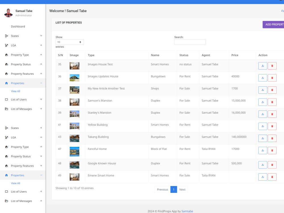Open thumbnail of Google Known House
The height and width of the screenshot is (213, 284).
[74, 165]
